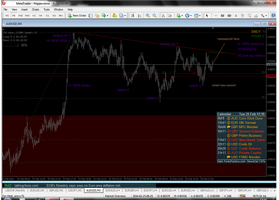Zoom in on the chart
Screen dimensions: 279x200
point(148,16)
